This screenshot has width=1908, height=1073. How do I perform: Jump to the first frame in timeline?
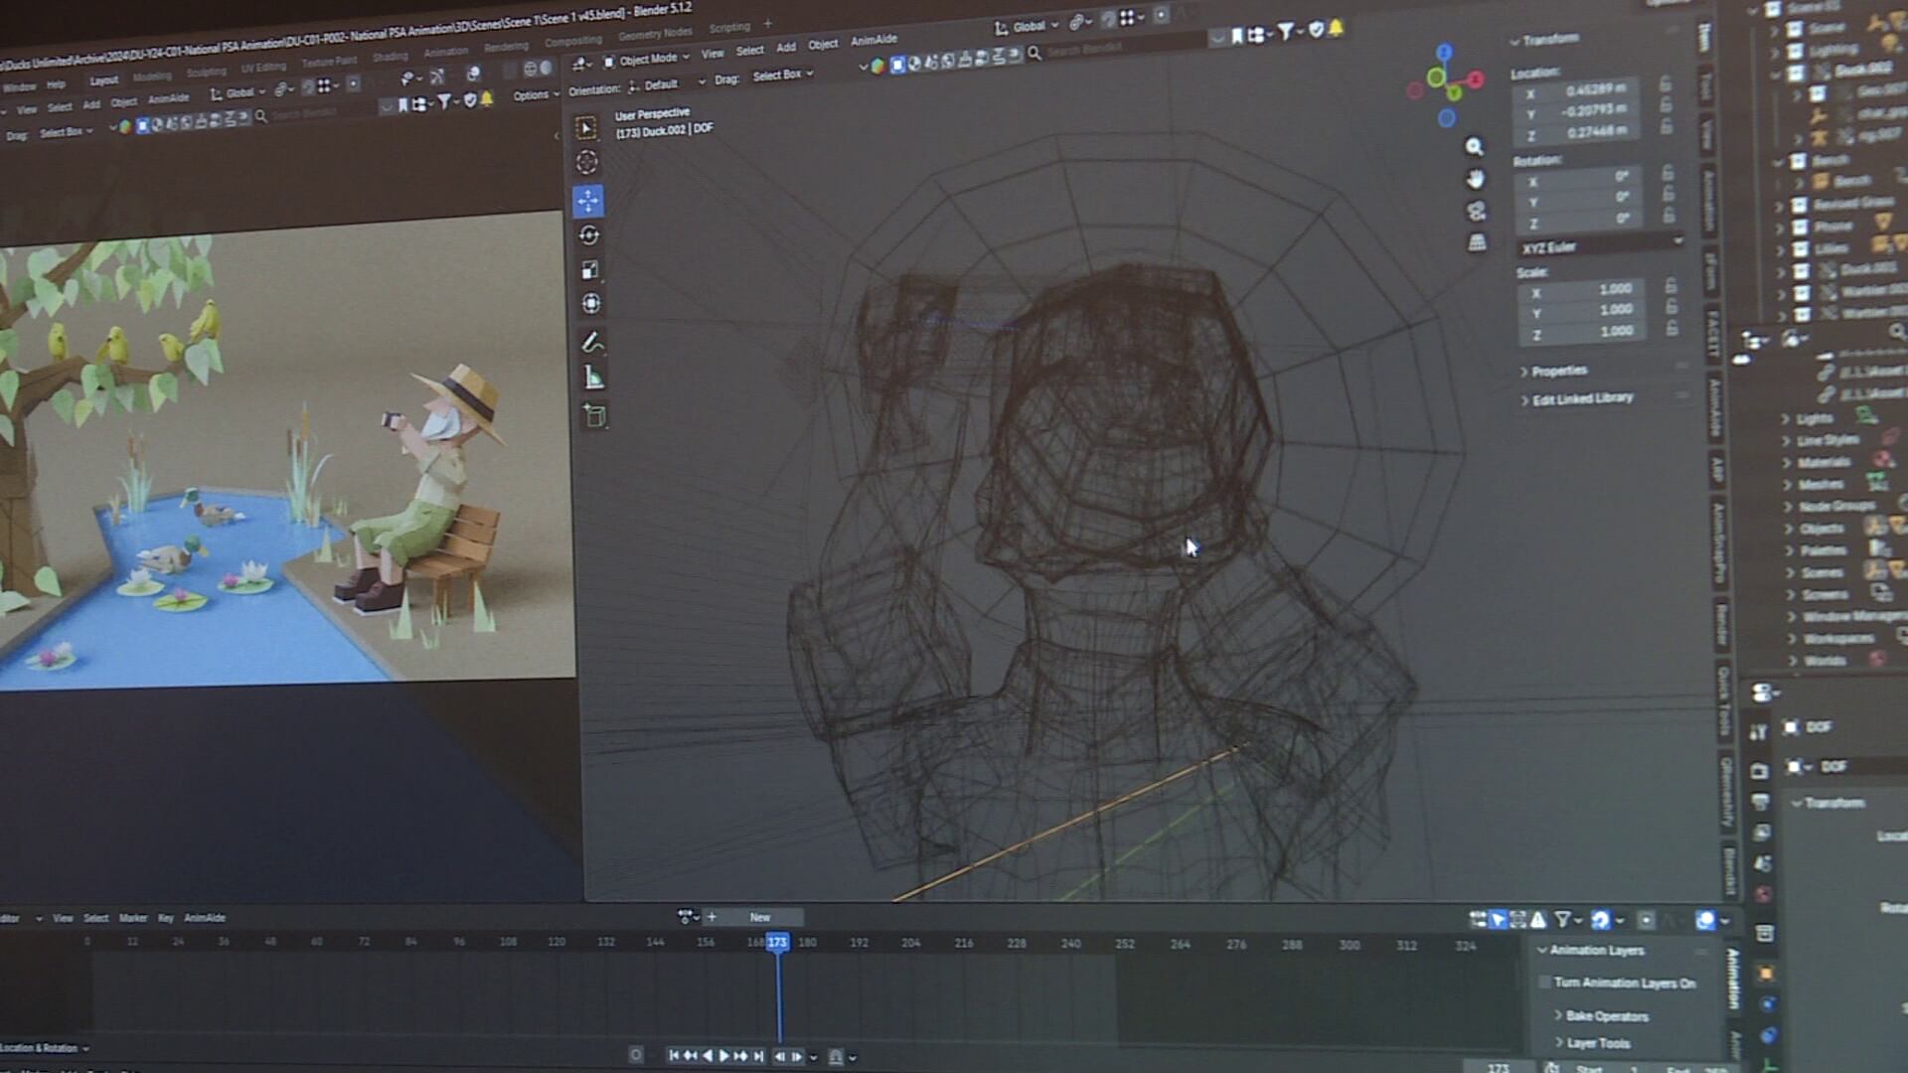pyautogui.click(x=674, y=1056)
